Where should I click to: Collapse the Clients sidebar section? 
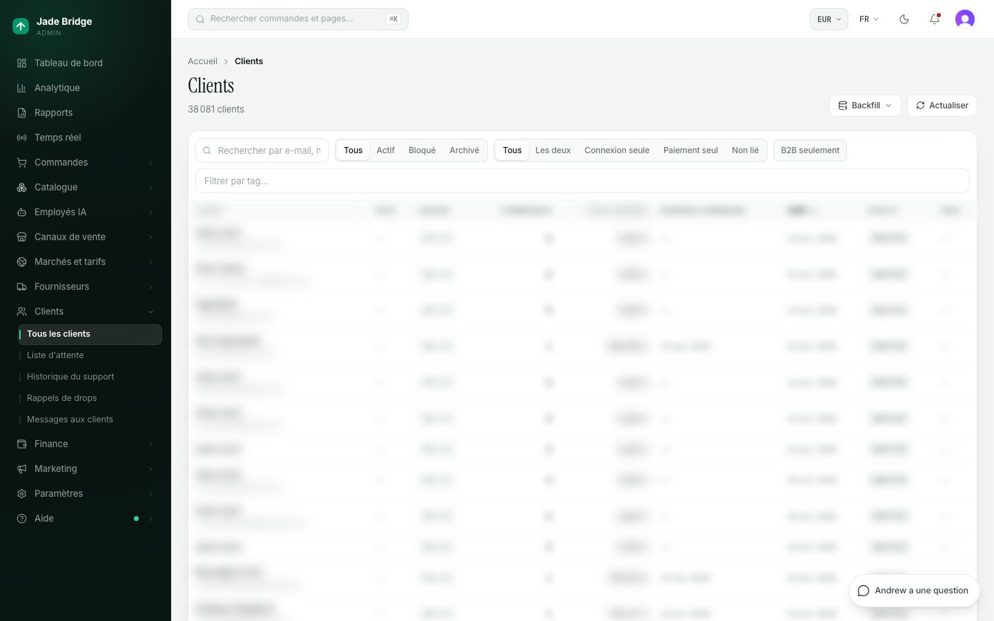coord(86,311)
